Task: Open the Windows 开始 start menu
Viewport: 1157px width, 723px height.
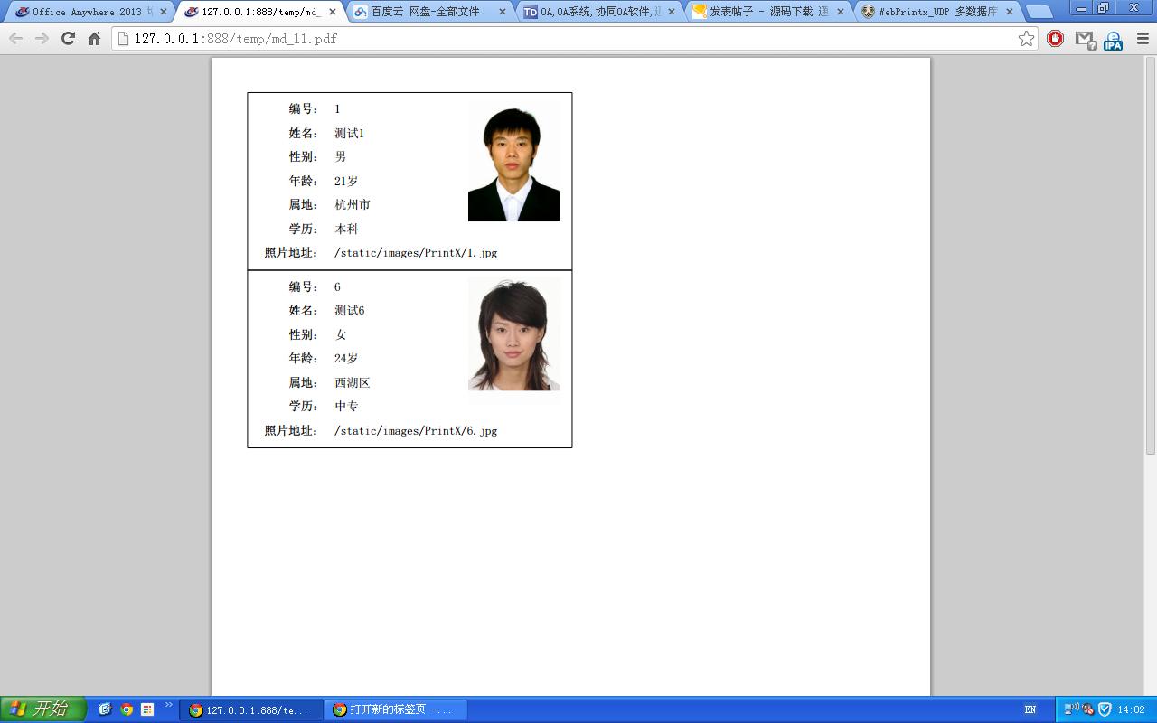Action: 42,709
